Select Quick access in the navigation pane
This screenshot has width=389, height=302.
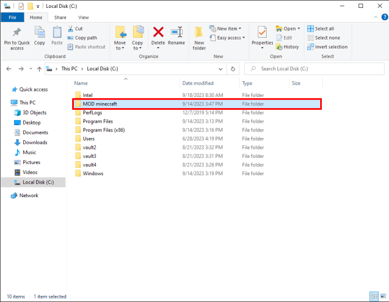pos(30,90)
